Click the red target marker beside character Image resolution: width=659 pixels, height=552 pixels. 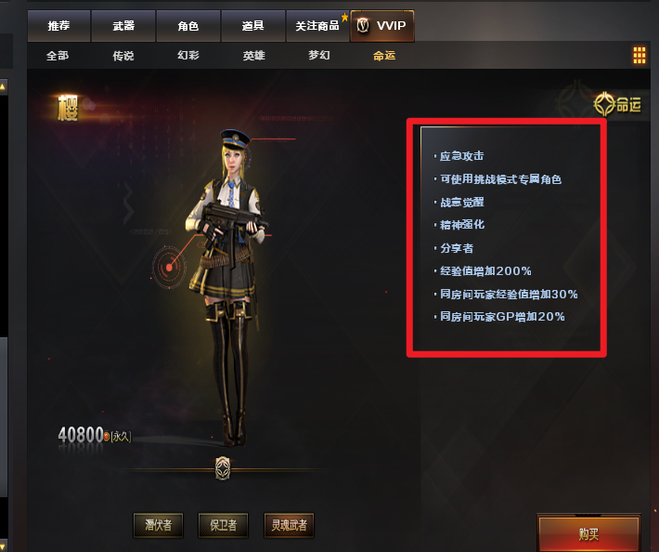(169, 267)
